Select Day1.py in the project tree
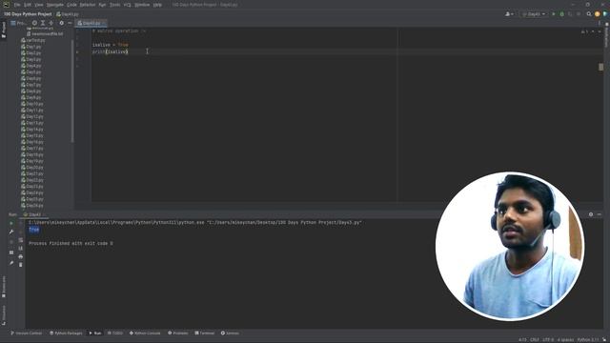This screenshot has height=343, width=610. pyautogui.click(x=31, y=47)
